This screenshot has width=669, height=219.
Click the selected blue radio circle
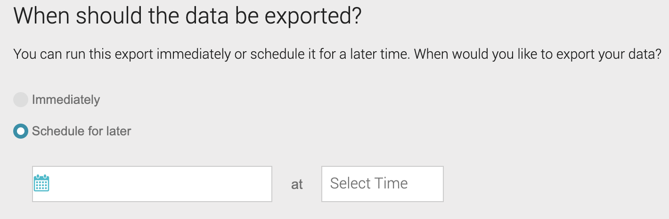pos(21,131)
